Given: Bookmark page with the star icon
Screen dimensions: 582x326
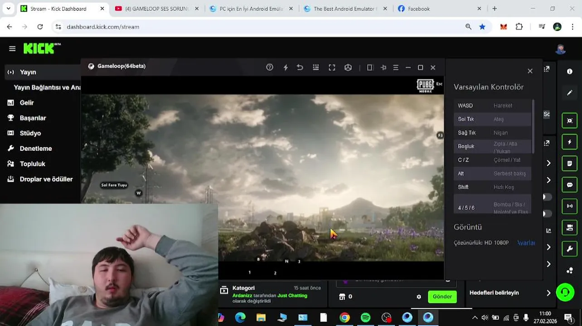Looking at the screenshot, I should 482,27.
